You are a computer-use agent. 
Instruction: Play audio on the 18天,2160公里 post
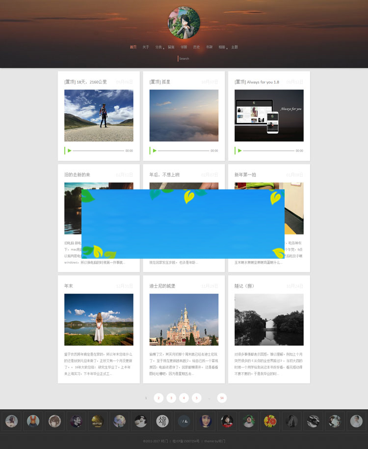(x=70, y=150)
